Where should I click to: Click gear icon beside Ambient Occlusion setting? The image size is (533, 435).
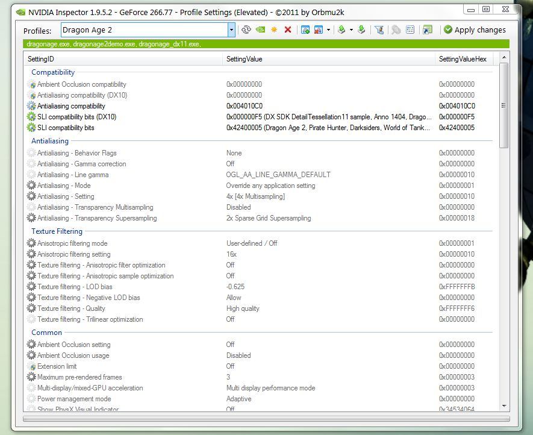point(31,344)
